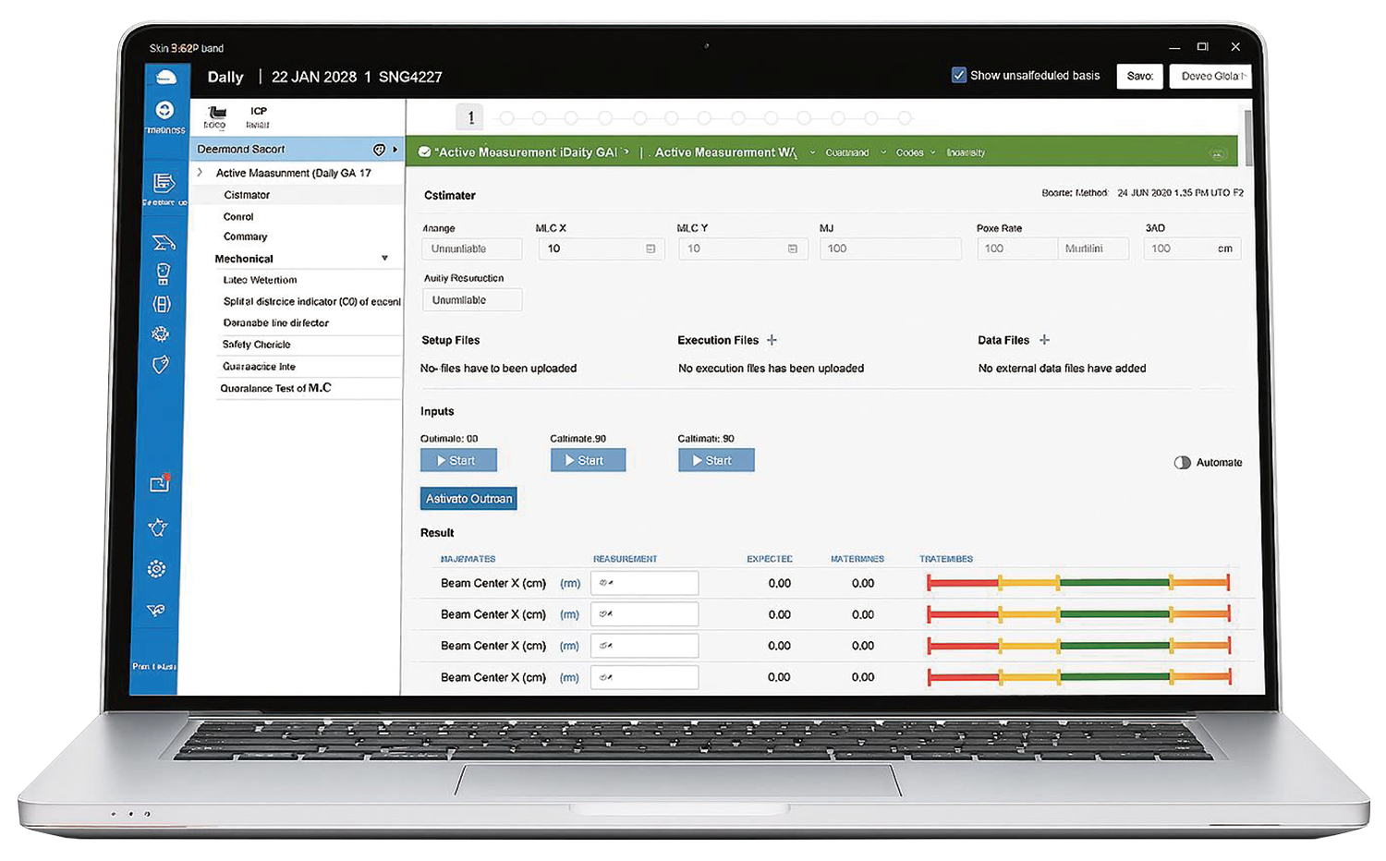This screenshot has height=861, width=1386.
Task: Click the cloud logo icon in sidebar
Action: click(166, 78)
